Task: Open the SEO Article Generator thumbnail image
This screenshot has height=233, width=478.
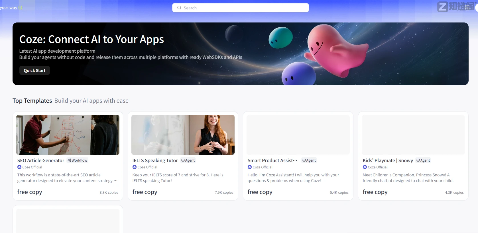Action: pyautogui.click(x=68, y=135)
